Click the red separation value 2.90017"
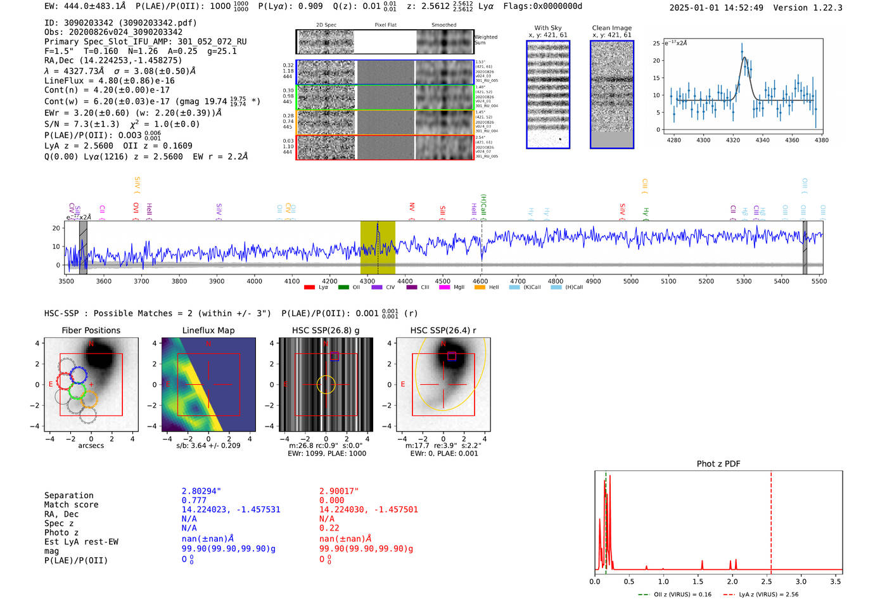The image size is (887, 604). (x=339, y=491)
